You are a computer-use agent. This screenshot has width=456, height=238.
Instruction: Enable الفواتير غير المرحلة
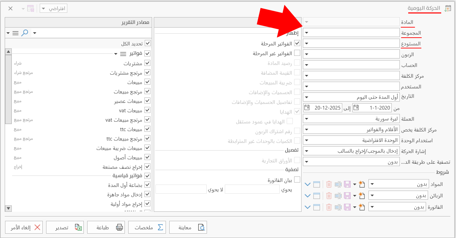(x=297, y=53)
